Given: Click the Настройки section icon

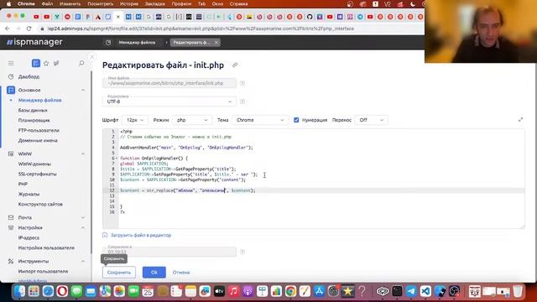Looking at the screenshot, I should pyautogui.click(x=11, y=227).
